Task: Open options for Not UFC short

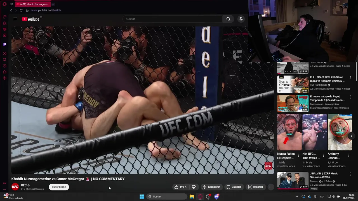Action: (324, 155)
